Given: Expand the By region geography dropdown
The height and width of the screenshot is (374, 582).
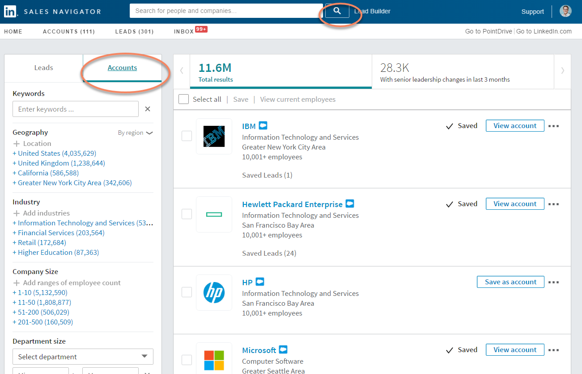Looking at the screenshot, I should tap(135, 133).
